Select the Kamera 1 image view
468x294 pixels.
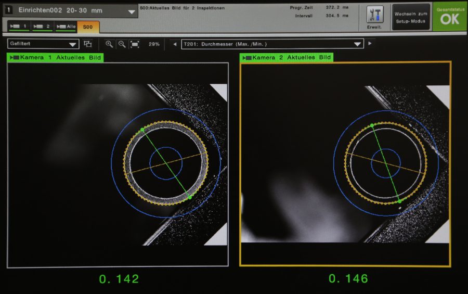click(x=118, y=164)
